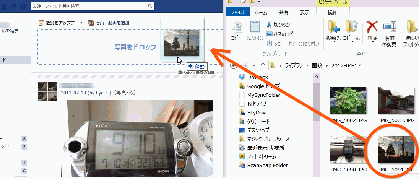
Task: Click the Facebook search magnifier icon
Action: (x=150, y=7)
